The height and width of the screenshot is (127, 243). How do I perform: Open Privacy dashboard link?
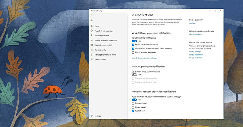(x=196, y=55)
